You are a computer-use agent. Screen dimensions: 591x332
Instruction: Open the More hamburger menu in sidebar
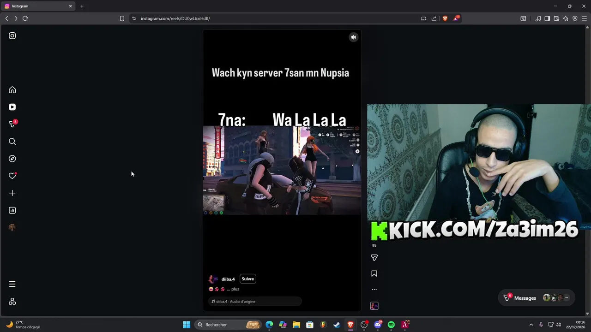12,284
